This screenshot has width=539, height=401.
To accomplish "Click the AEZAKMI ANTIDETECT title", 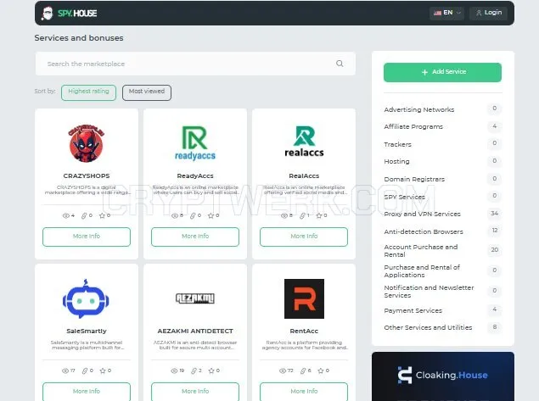I will click(x=195, y=331).
